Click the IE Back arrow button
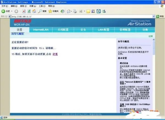This screenshot has height=120, width=165. coord(3,11)
